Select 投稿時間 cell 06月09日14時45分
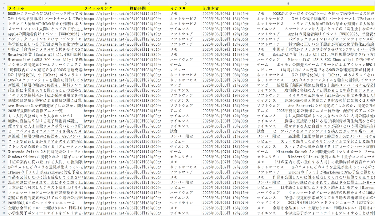 [x=149, y=13]
